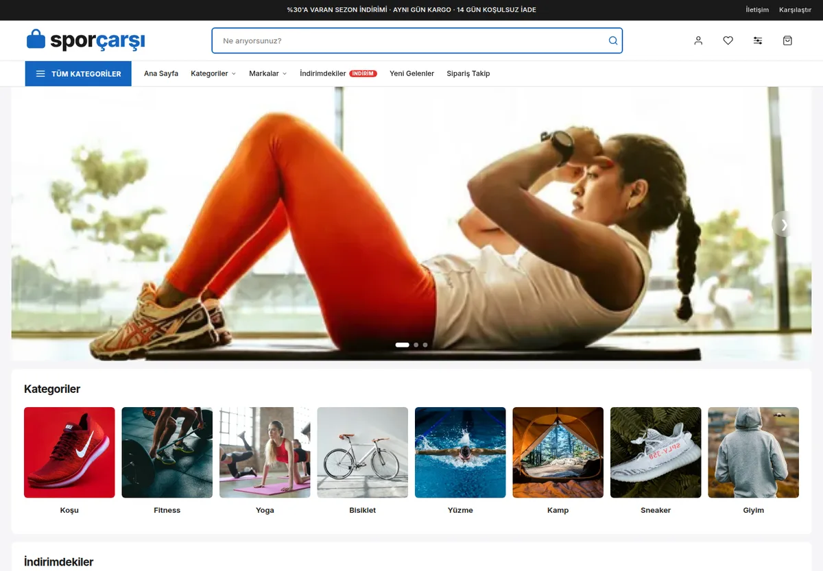
Task: Open Yeni Gelenler
Action: point(411,74)
